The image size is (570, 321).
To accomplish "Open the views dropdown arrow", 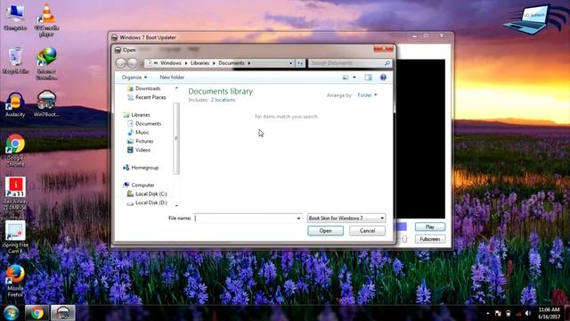I will click(x=354, y=78).
